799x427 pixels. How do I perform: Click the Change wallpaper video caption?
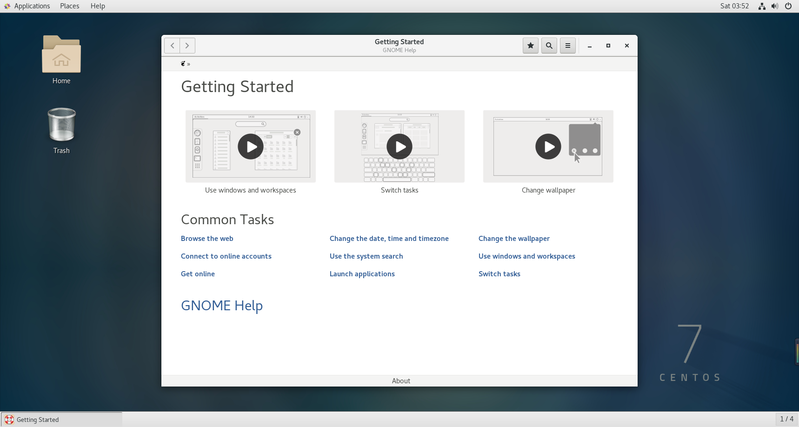pyautogui.click(x=548, y=190)
